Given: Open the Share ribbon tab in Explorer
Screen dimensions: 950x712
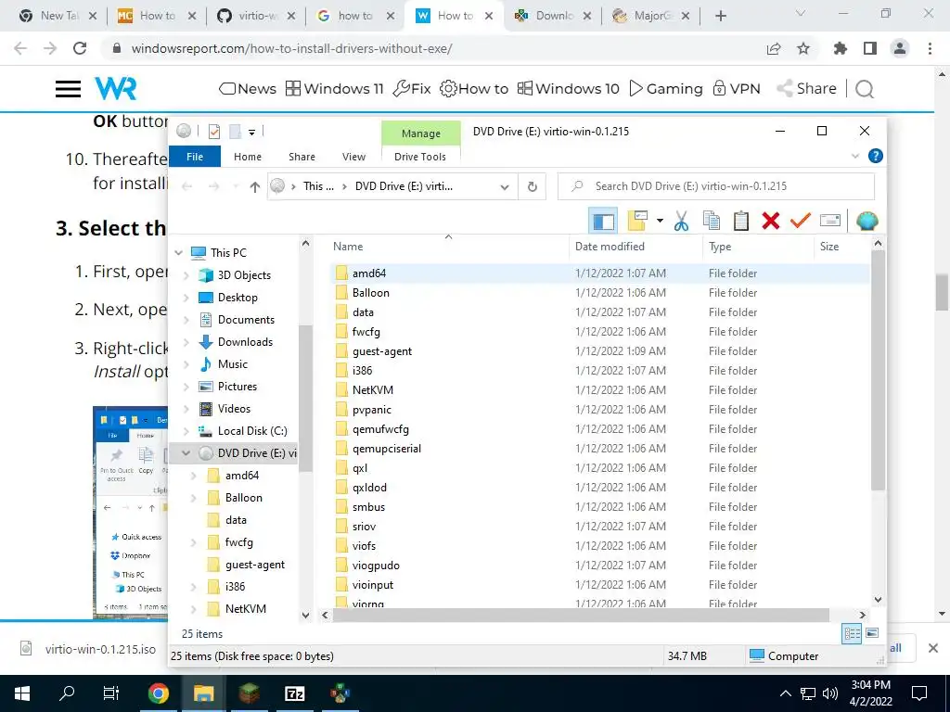Looking at the screenshot, I should [302, 157].
